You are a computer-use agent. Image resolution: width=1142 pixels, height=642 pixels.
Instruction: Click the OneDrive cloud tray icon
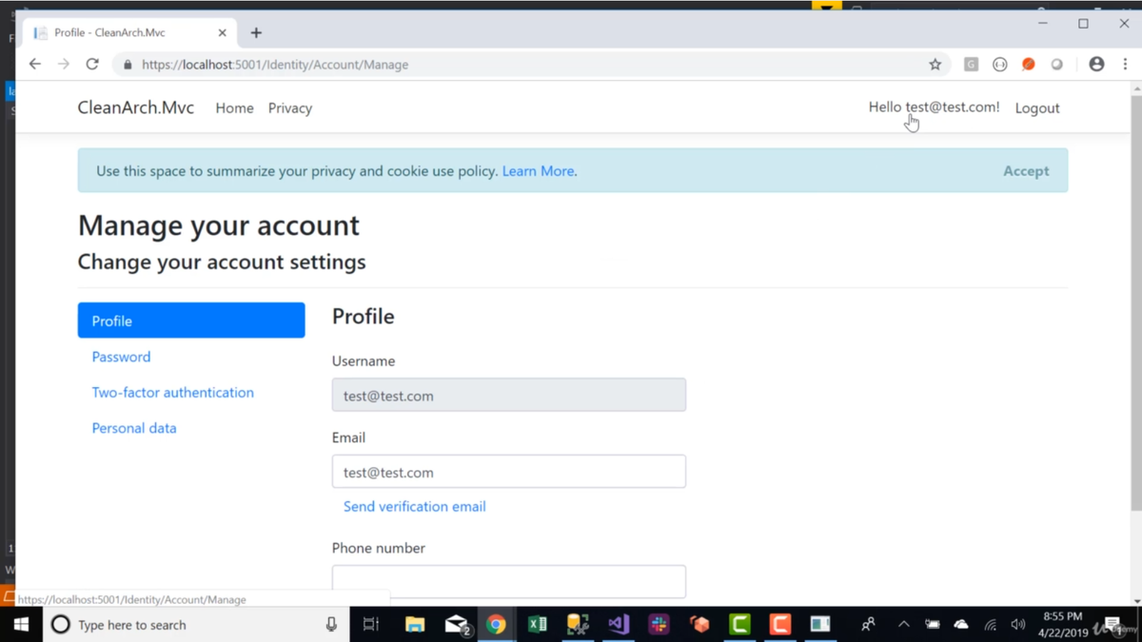click(x=961, y=625)
